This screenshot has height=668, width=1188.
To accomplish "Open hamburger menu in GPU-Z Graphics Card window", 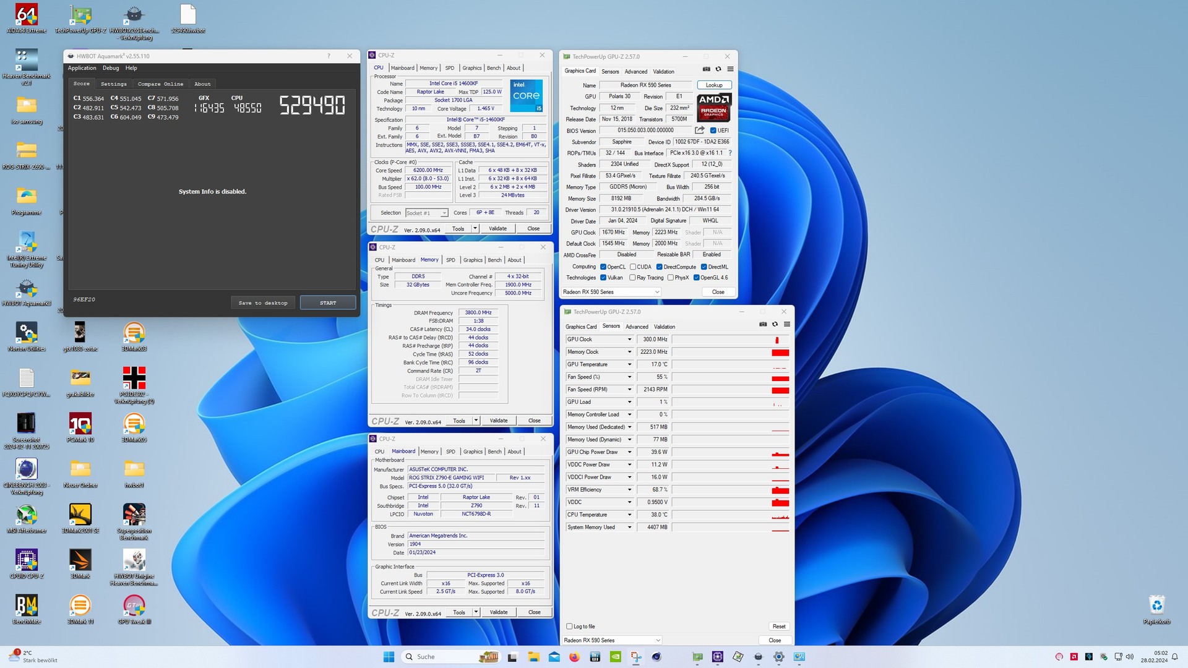I will [x=730, y=69].
